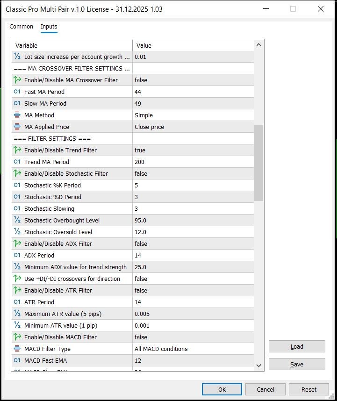Click the scroll down arrow of inputs list
Viewport: 337px width, 401px height.
pyautogui.click(x=259, y=365)
